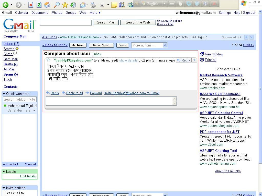Open the browser History icon
262x196 pixels.
(73, 5)
